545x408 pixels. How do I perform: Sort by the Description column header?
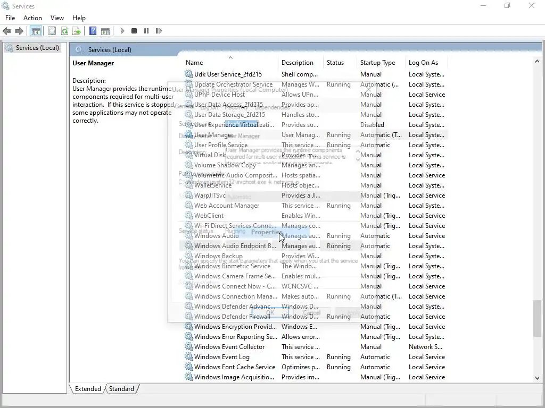[x=301, y=63]
